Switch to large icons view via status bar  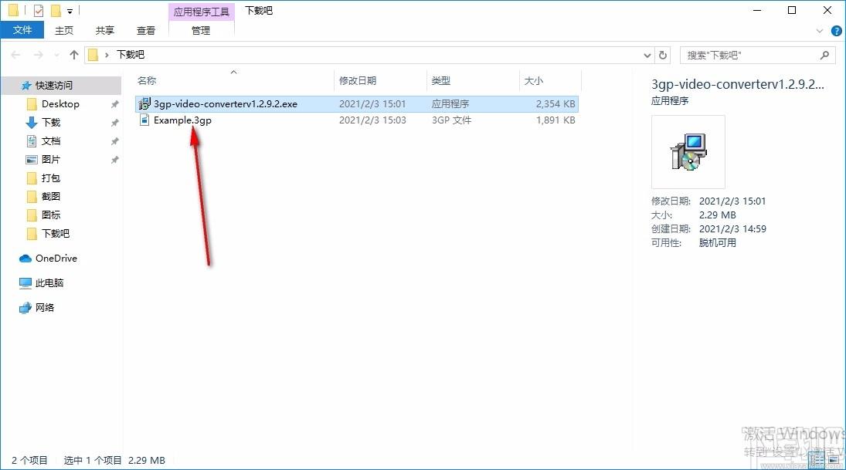point(834,460)
